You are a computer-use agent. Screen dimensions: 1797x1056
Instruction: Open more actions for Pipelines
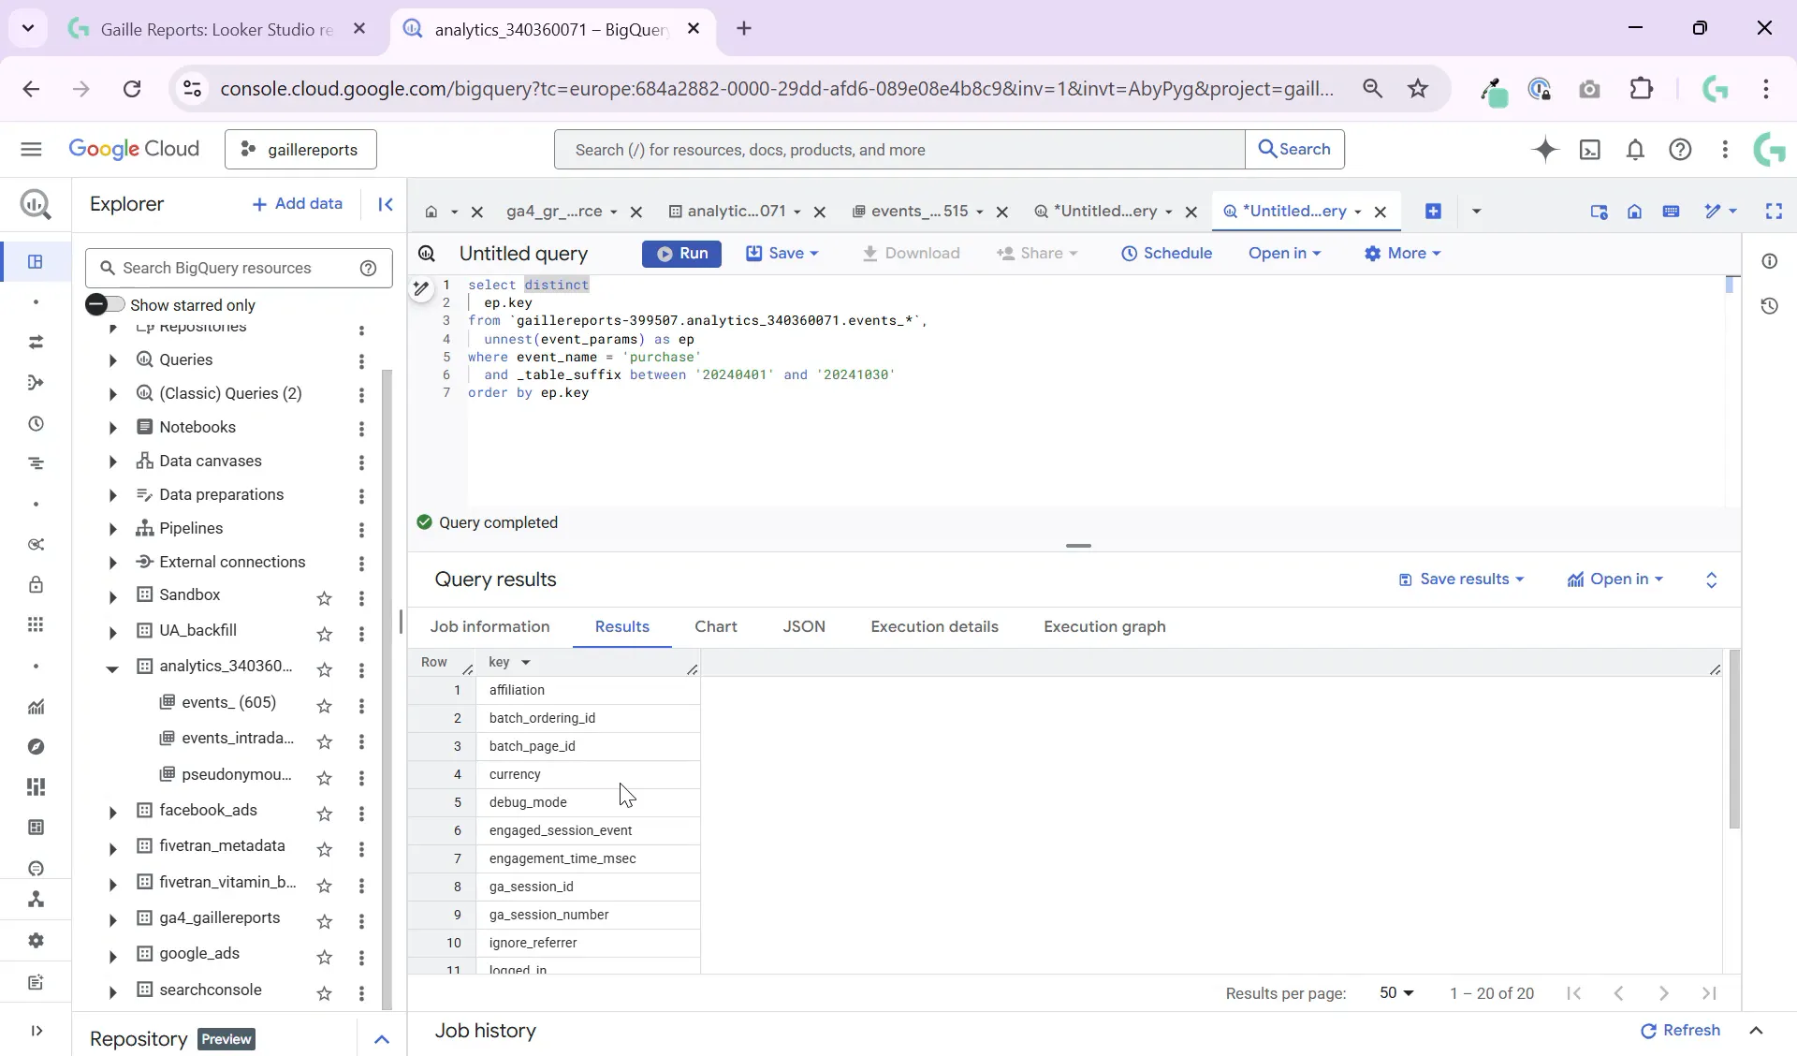pos(361,530)
